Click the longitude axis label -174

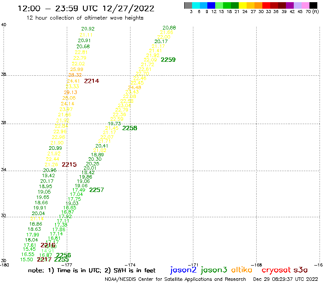point(130,265)
